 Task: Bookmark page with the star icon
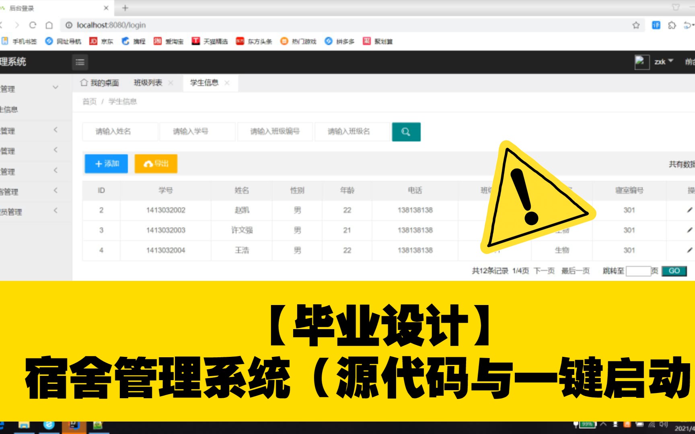point(636,25)
